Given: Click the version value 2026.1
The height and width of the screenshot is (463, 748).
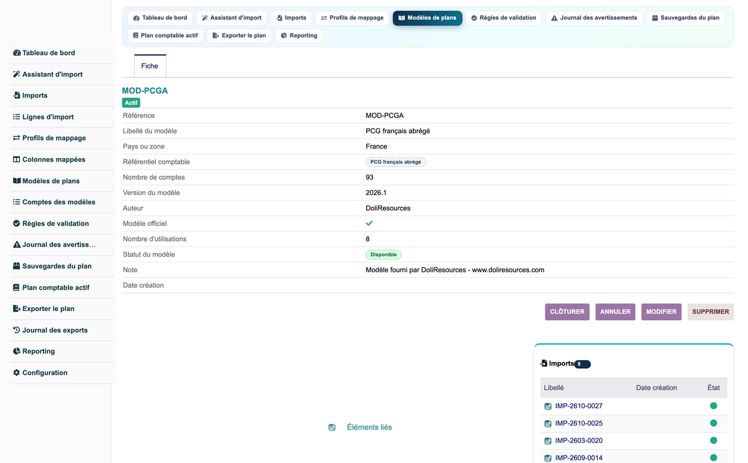Looking at the screenshot, I should point(376,193).
